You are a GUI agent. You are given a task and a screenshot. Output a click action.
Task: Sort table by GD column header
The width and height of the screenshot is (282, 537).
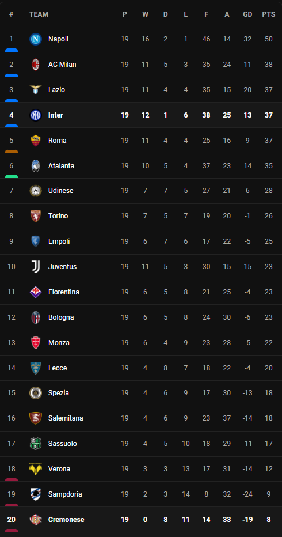click(247, 14)
